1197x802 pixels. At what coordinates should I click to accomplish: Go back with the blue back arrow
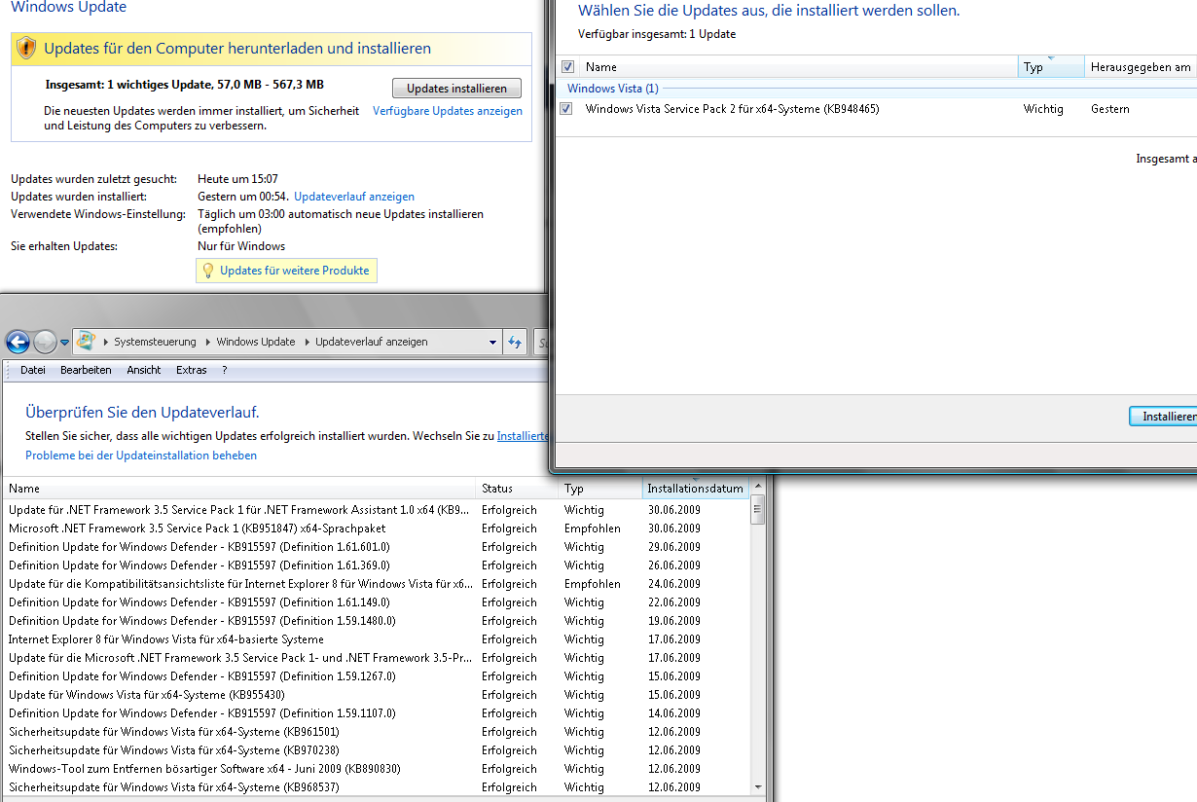click(18, 342)
